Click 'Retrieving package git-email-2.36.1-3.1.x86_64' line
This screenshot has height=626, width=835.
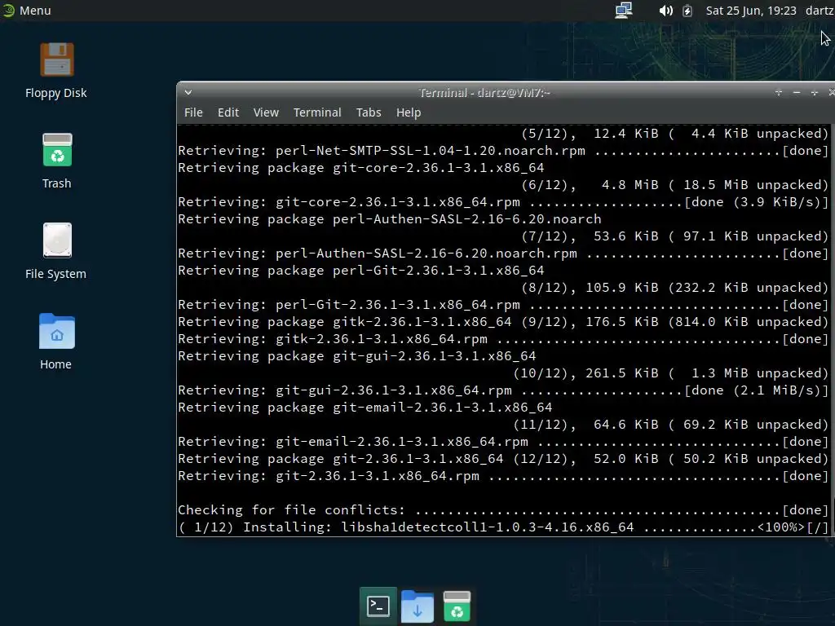click(365, 408)
